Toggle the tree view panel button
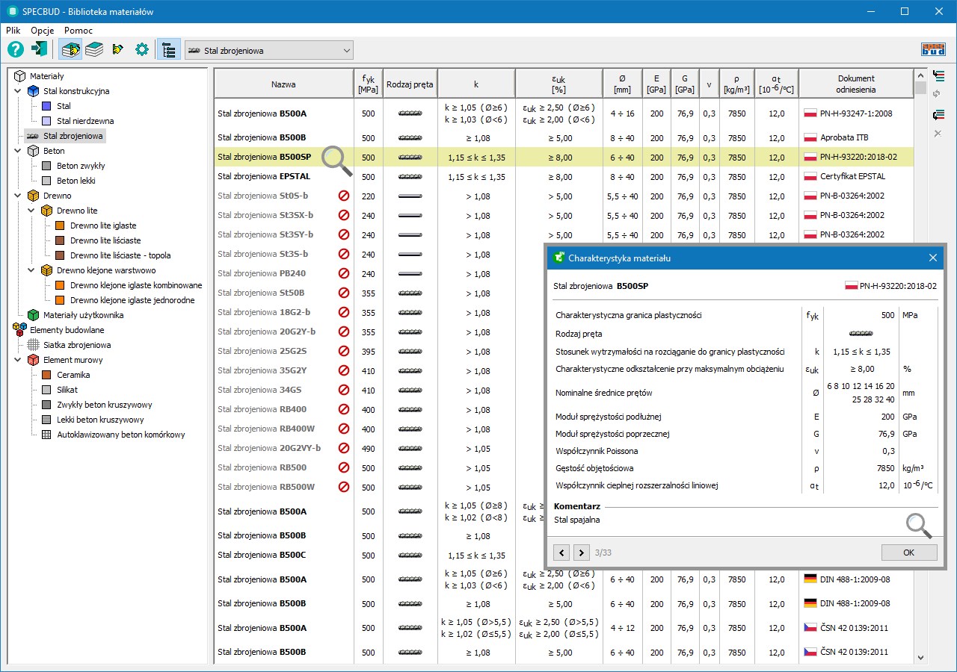The image size is (957, 672). click(168, 50)
